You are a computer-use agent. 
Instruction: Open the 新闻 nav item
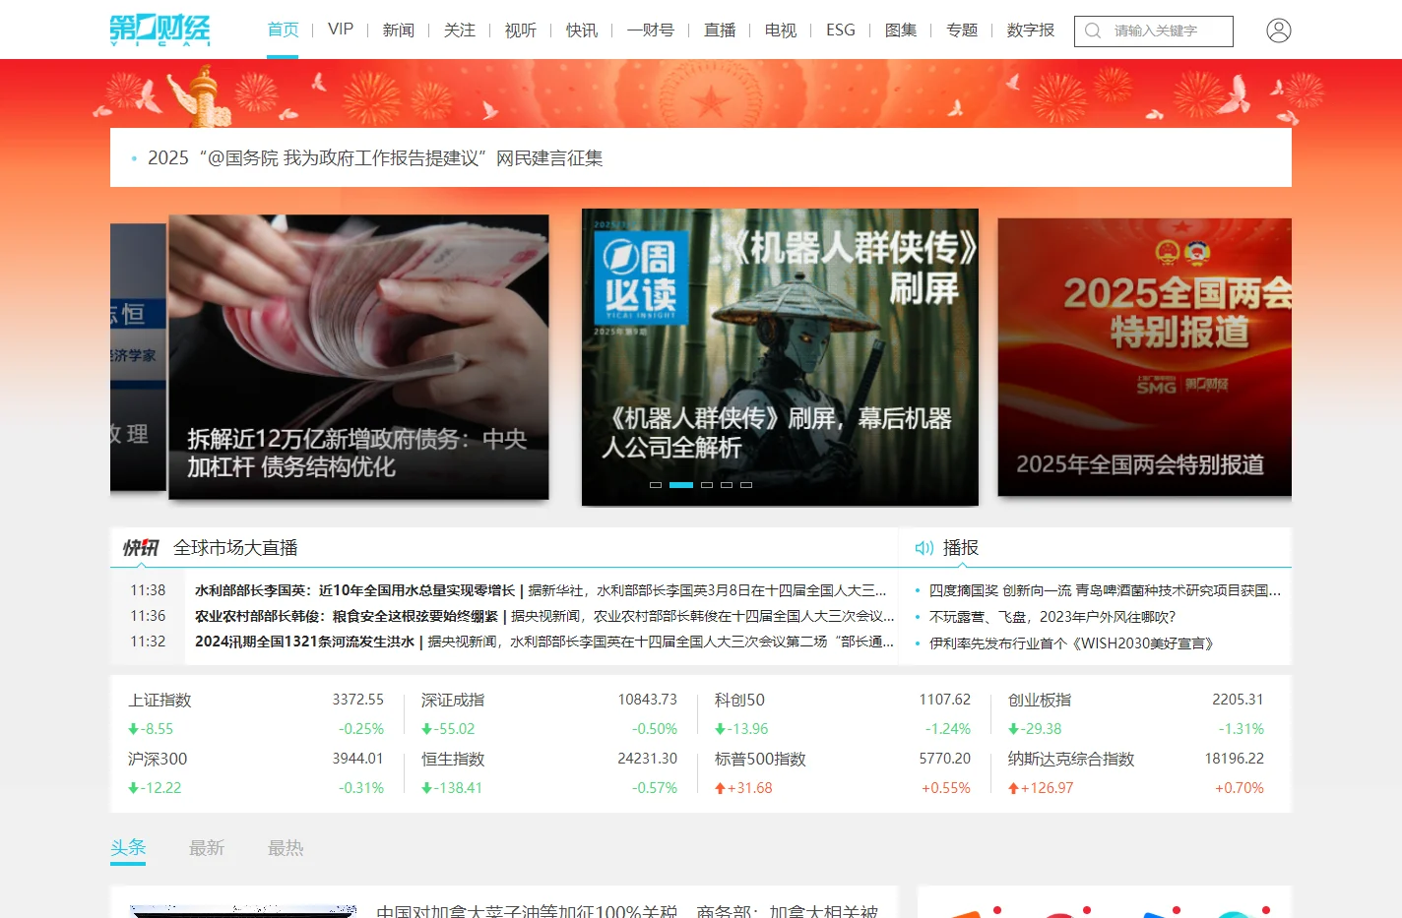tap(399, 30)
